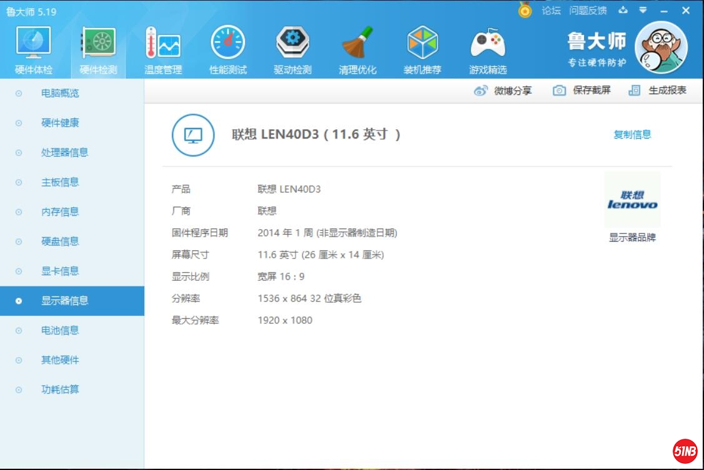Share via 微博分享 Weibo button
Screen dimensions: 704x470
(x=503, y=91)
